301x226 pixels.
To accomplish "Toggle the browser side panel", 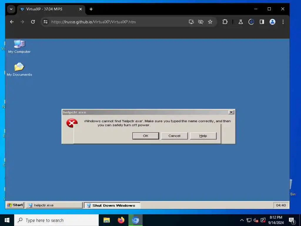I will click(262, 22).
